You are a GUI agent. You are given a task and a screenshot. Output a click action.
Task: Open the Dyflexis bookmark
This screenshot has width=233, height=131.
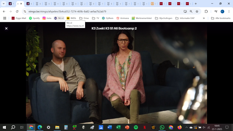click(x=107, y=18)
